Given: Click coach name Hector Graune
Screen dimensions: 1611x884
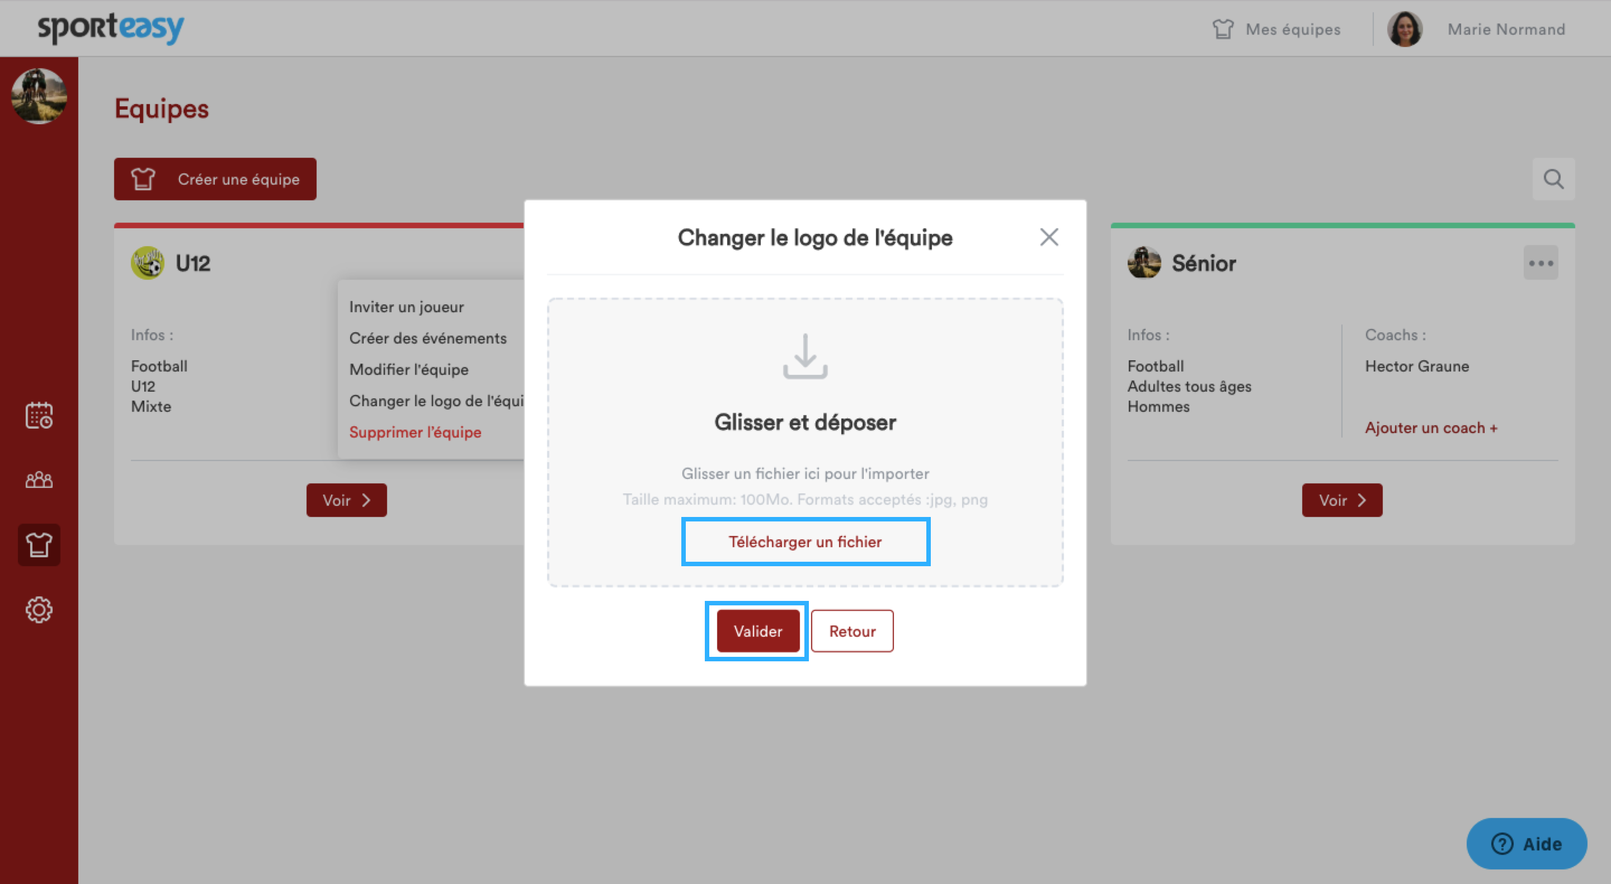Looking at the screenshot, I should pos(1416,366).
